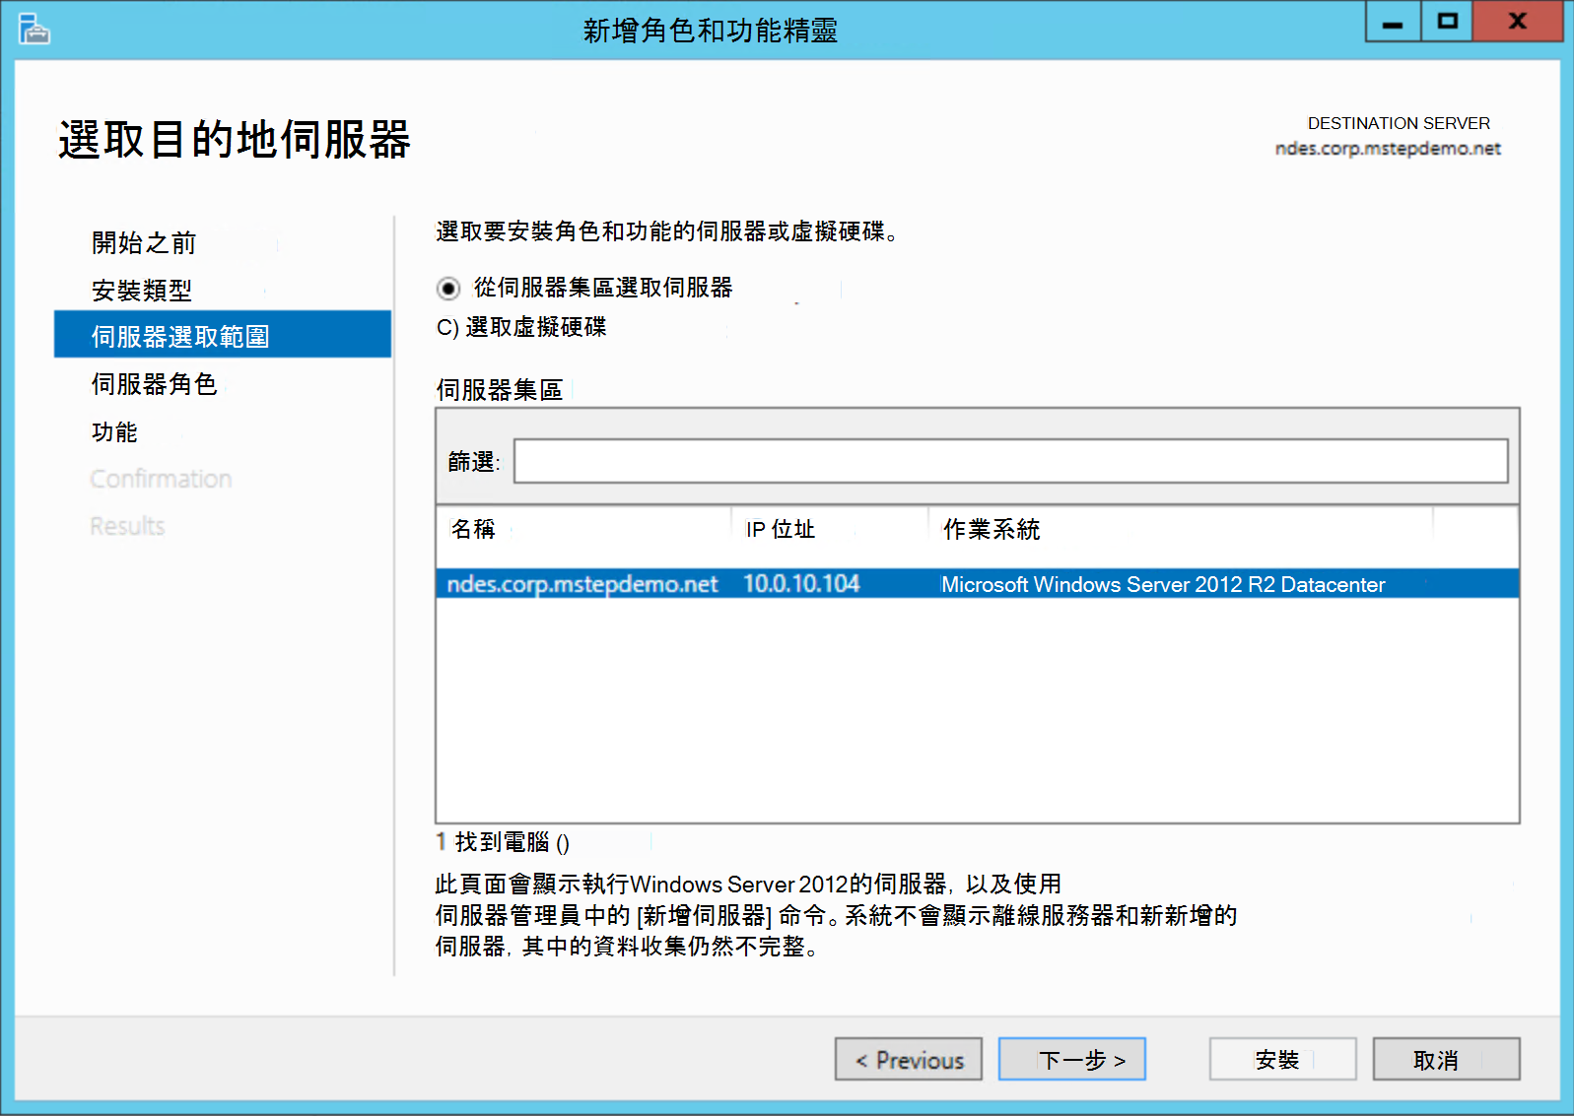Screen dimensions: 1574x1116
Task: Go to the 功能 step
Action: (114, 431)
